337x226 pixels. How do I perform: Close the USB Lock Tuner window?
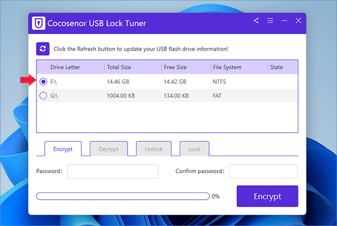coord(298,21)
